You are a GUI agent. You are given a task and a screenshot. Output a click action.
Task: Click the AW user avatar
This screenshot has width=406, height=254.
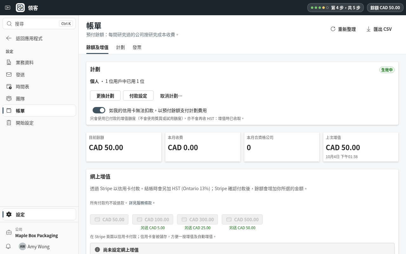coord(23,246)
